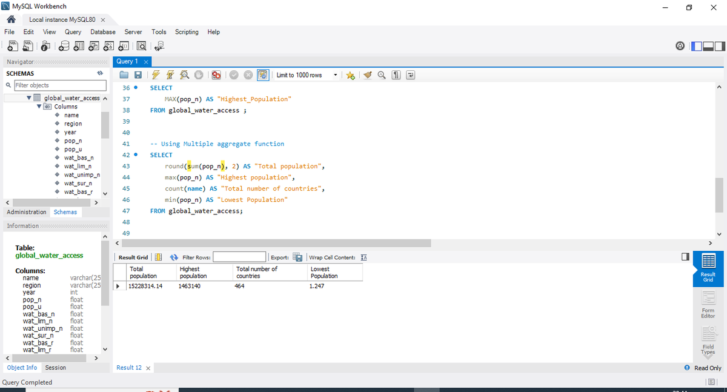Click the Filter Rows input field
Viewport: 727px width, 392px height.
[x=239, y=257]
